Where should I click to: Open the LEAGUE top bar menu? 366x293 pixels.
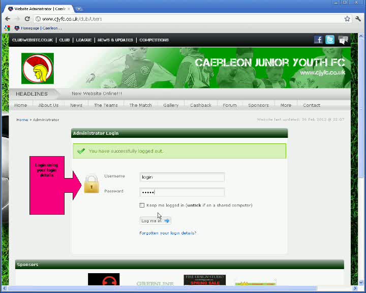tap(83, 40)
